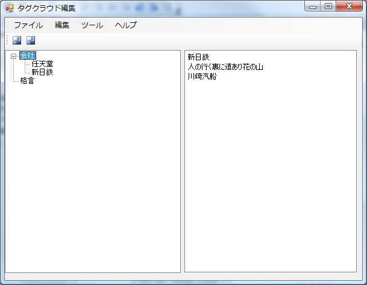Image resolution: width=367 pixels, height=285 pixels.
Task: Collapse the 会社 tree node
Action: coord(13,56)
